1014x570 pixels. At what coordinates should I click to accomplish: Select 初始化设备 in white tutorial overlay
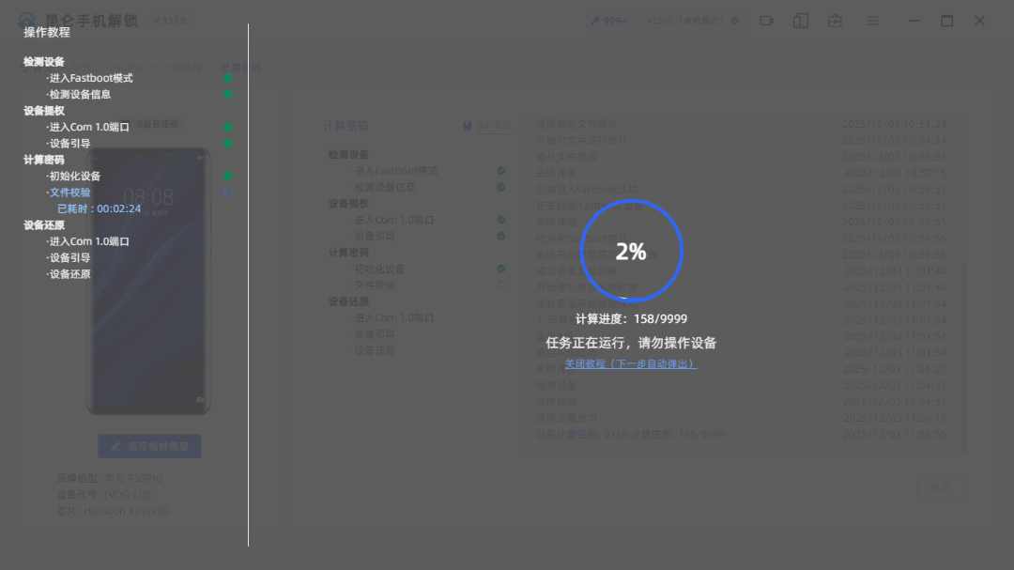tap(74, 176)
